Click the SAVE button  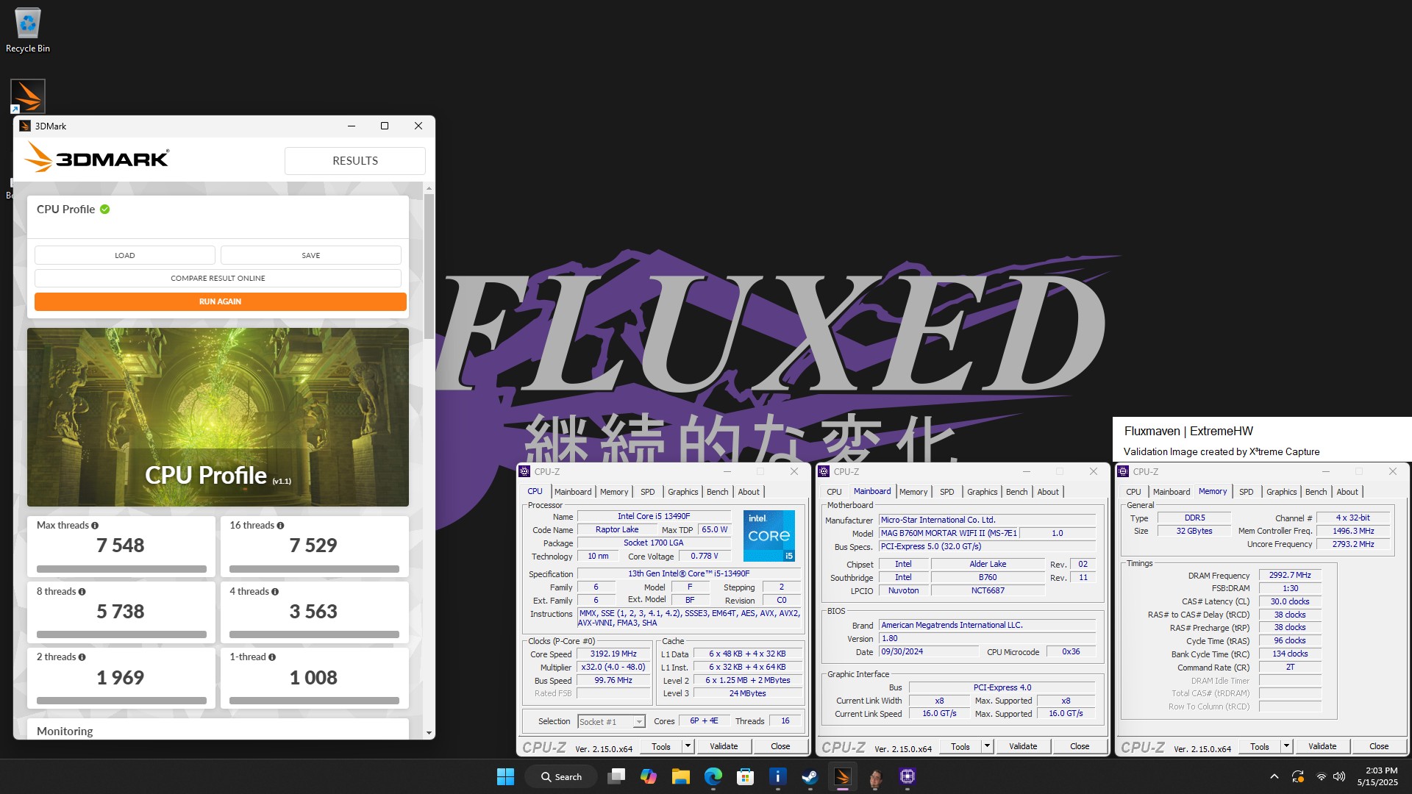[x=311, y=255]
